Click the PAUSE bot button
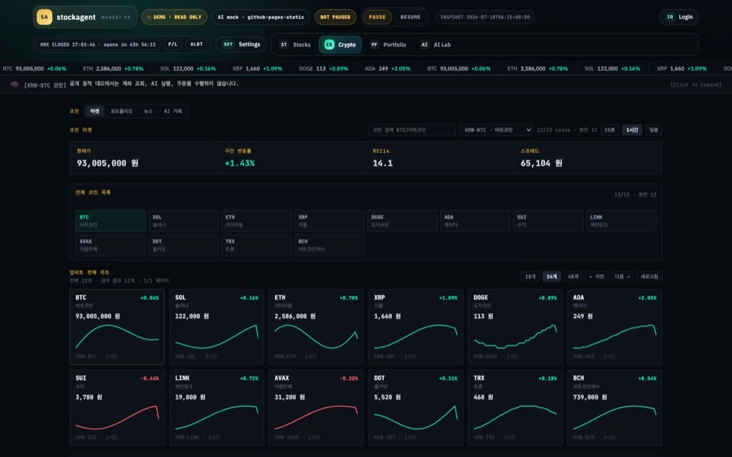The image size is (732, 457). pyautogui.click(x=377, y=17)
